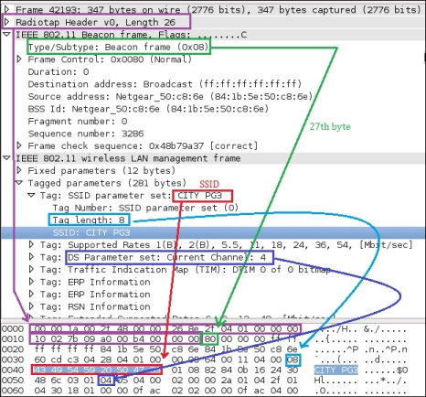
Task: Click hex byte 2a in row 0050
Action: 226,381
